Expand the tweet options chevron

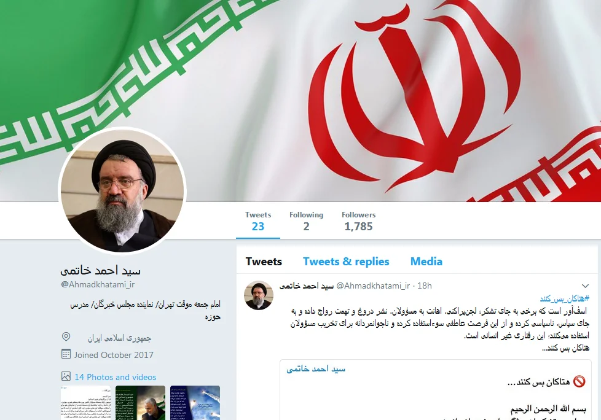pos(585,286)
